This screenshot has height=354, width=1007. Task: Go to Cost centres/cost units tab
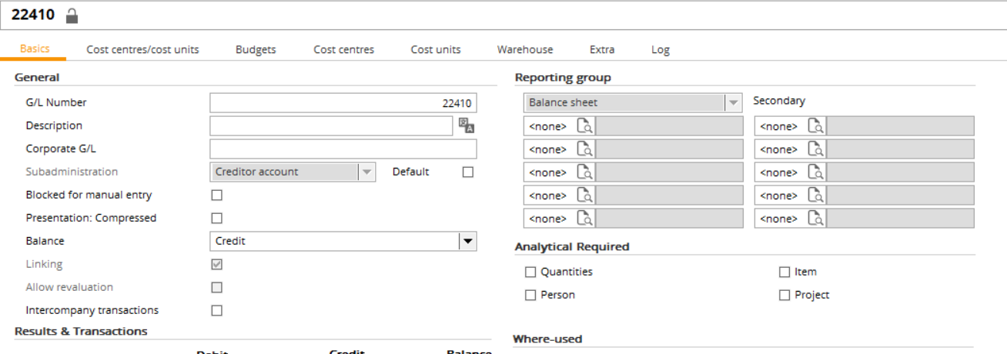[142, 49]
